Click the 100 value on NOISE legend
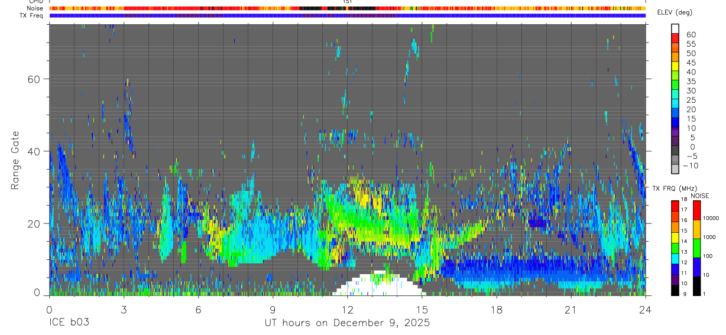Image resolution: width=726 pixels, height=335 pixels. pos(708,256)
